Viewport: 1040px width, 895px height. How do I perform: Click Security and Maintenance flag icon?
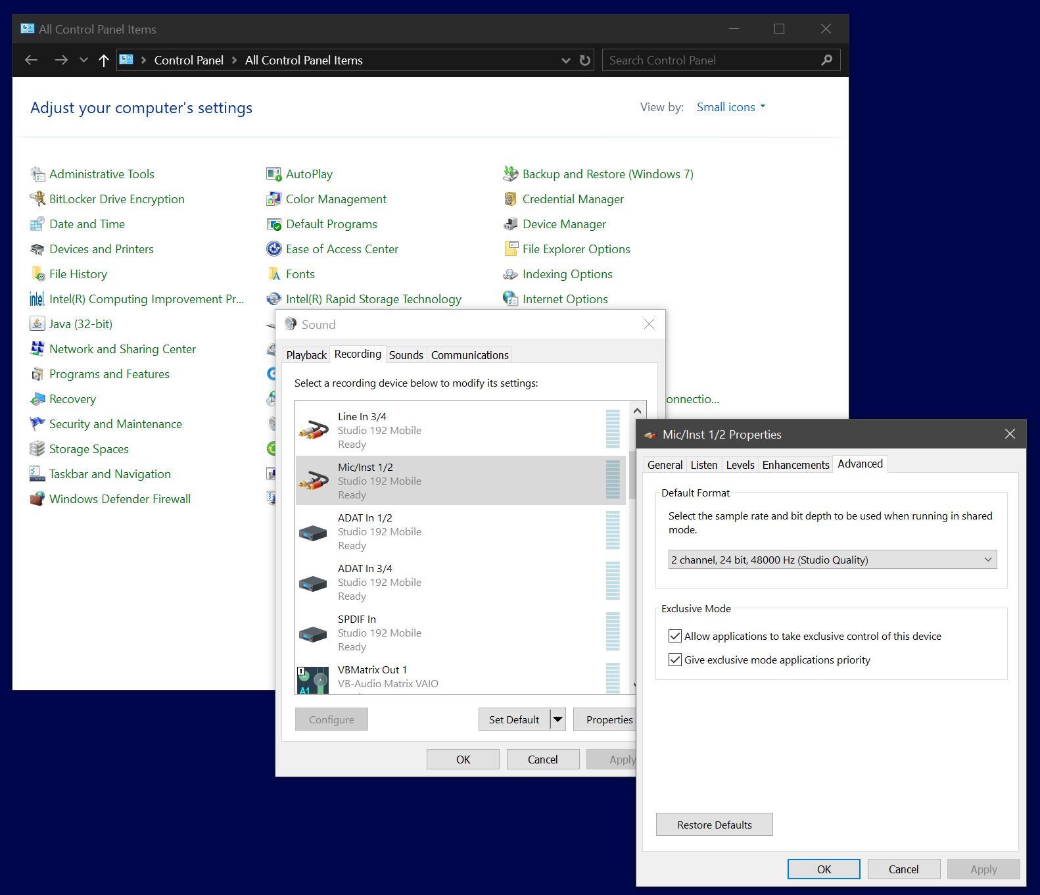point(37,424)
